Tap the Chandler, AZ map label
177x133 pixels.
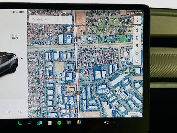[x=134, y=114]
